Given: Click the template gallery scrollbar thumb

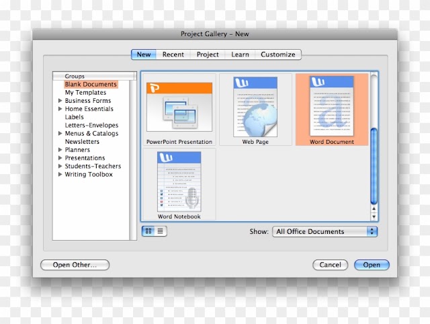Looking at the screenshot, I should click(x=374, y=166).
